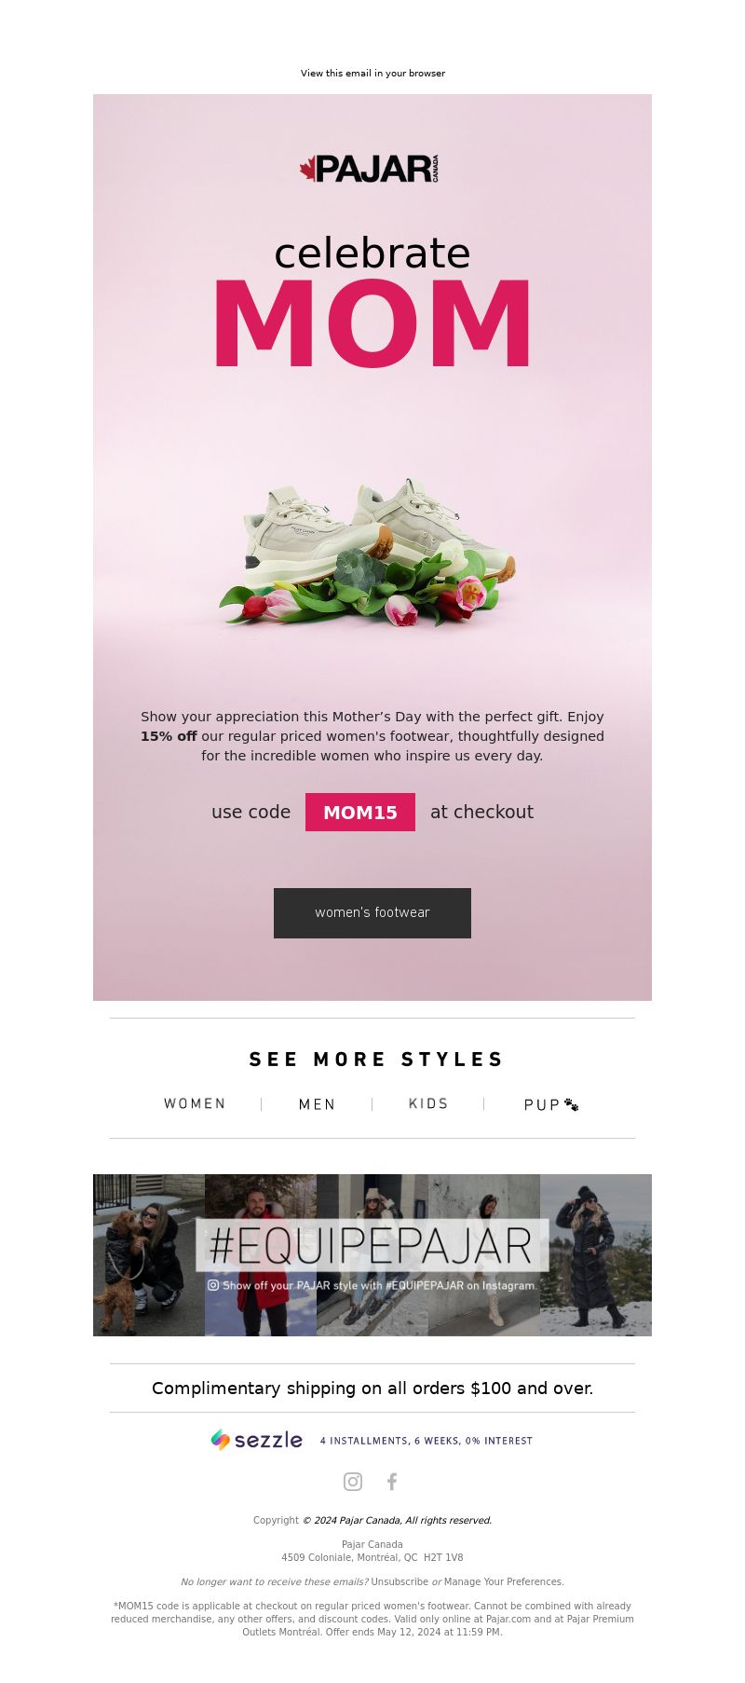The image size is (745, 1683).
Task: Click the red maple leaf emblem
Action: (x=307, y=169)
